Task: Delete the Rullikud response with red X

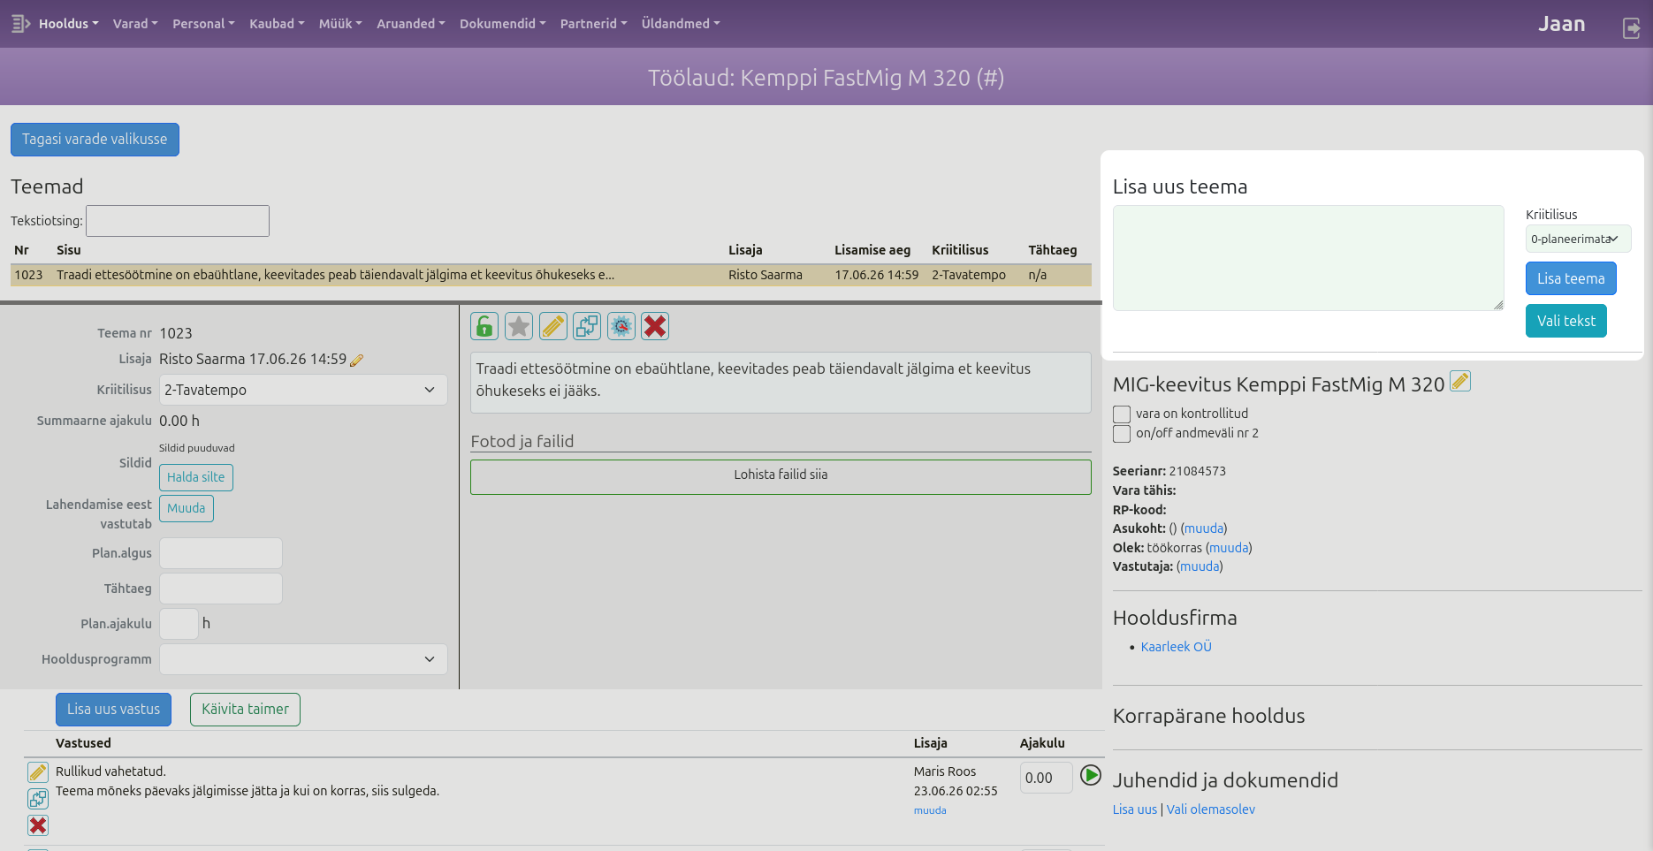Action: [x=38, y=825]
